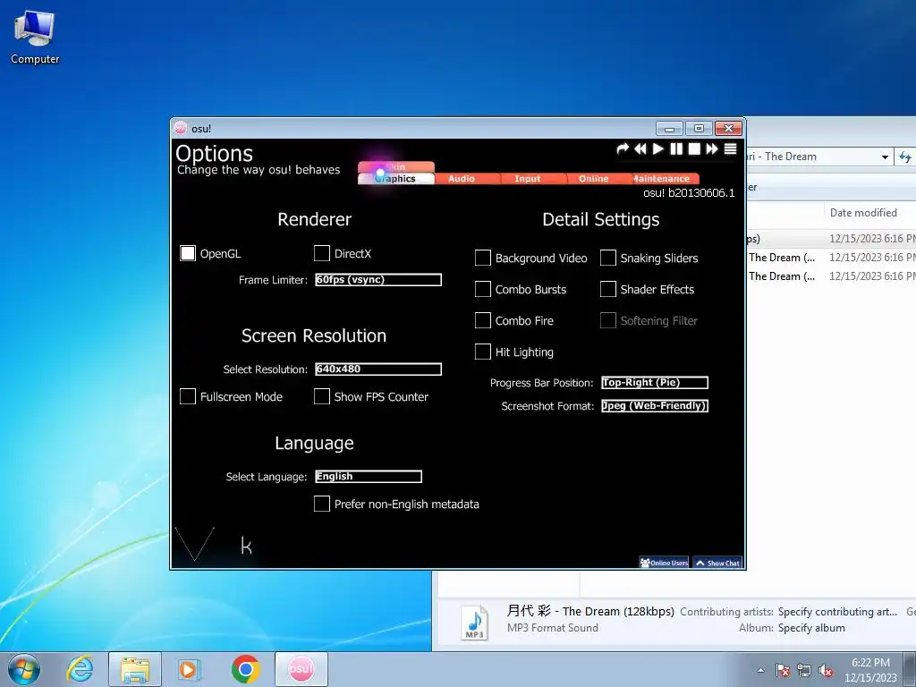Open the Action Center flag icon

pyautogui.click(x=782, y=670)
